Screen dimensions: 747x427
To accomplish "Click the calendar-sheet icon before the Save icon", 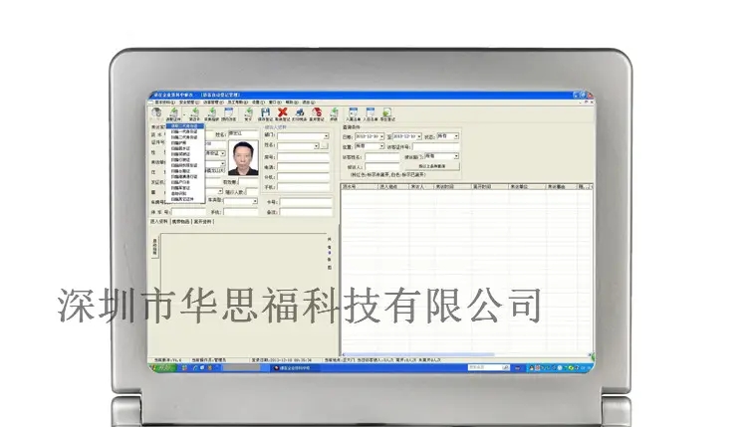I will point(229,114).
